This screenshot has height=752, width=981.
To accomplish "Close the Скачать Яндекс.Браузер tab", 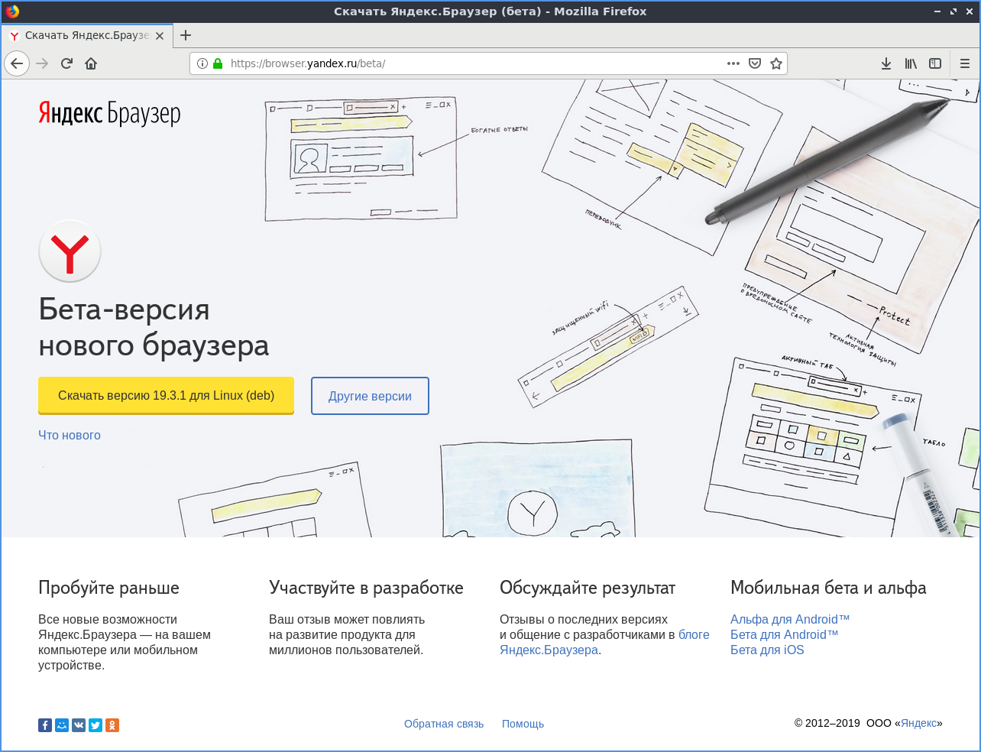I will point(160,36).
